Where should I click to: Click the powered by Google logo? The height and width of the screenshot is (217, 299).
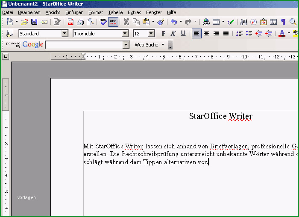point(25,44)
